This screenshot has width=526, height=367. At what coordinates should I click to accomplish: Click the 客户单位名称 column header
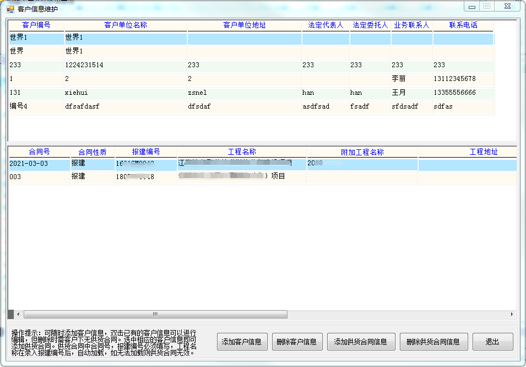pyautogui.click(x=126, y=25)
